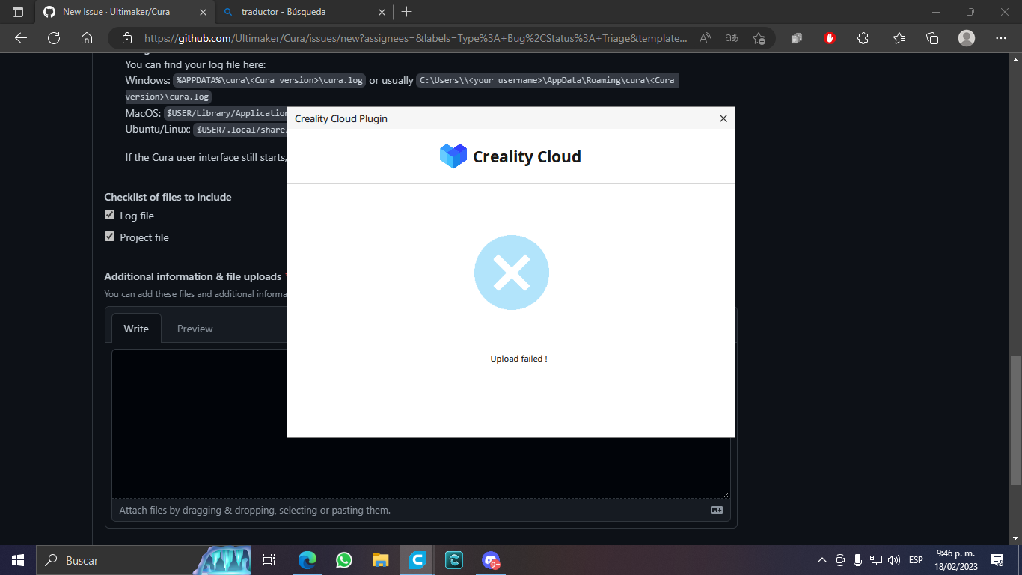Image resolution: width=1022 pixels, height=575 pixels.
Task: Open the Markdown help icon below the text area
Action: [x=716, y=509]
